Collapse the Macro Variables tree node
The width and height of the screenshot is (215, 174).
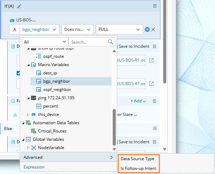pos(28,65)
